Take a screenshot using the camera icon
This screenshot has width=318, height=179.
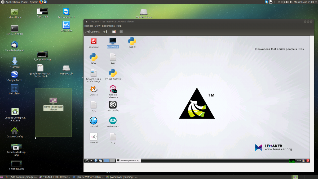click(121, 32)
